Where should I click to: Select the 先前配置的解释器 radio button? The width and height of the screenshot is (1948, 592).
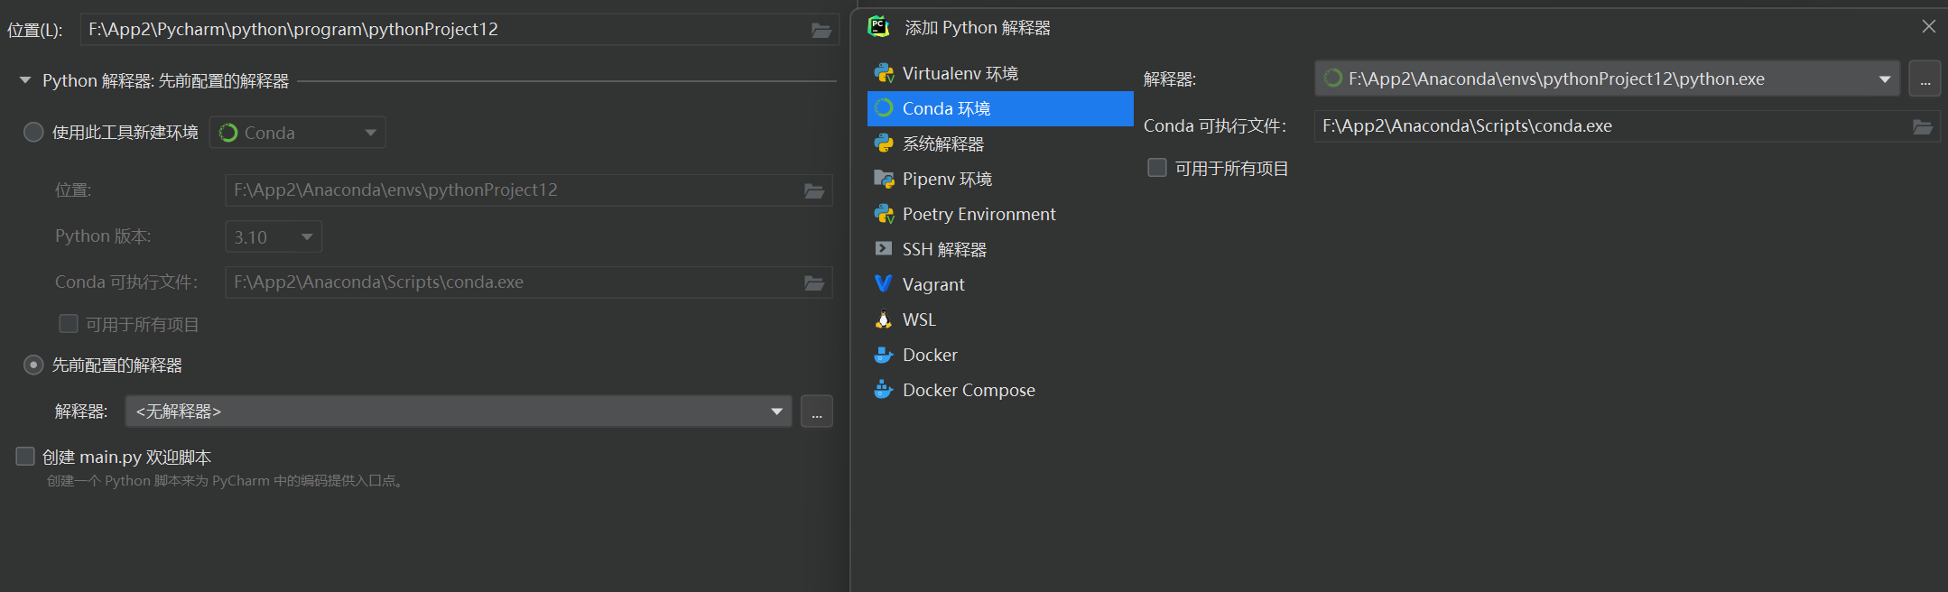pos(33,365)
